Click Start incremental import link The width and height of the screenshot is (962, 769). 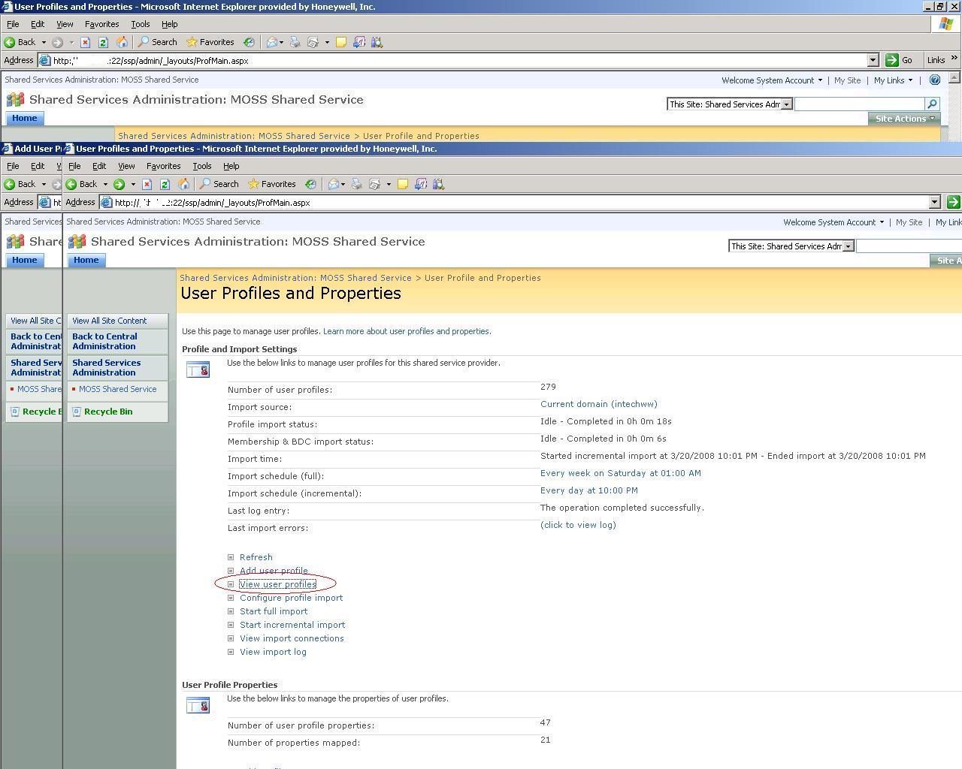tap(292, 625)
